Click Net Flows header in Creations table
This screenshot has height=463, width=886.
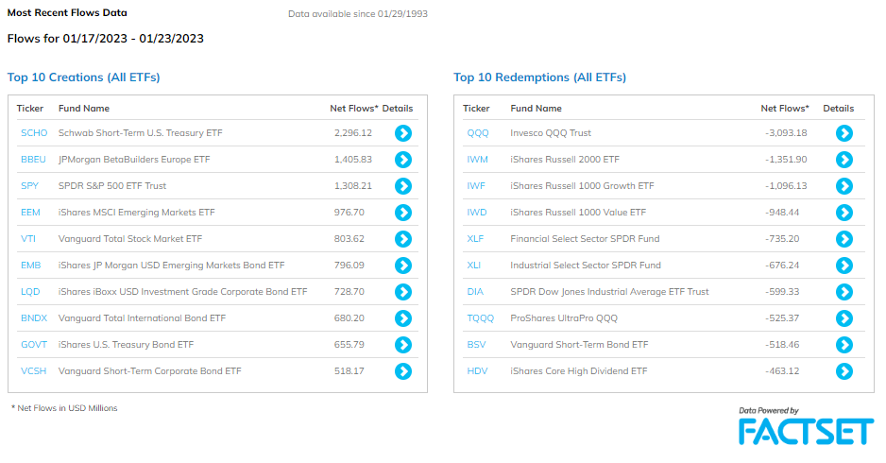pyautogui.click(x=353, y=108)
